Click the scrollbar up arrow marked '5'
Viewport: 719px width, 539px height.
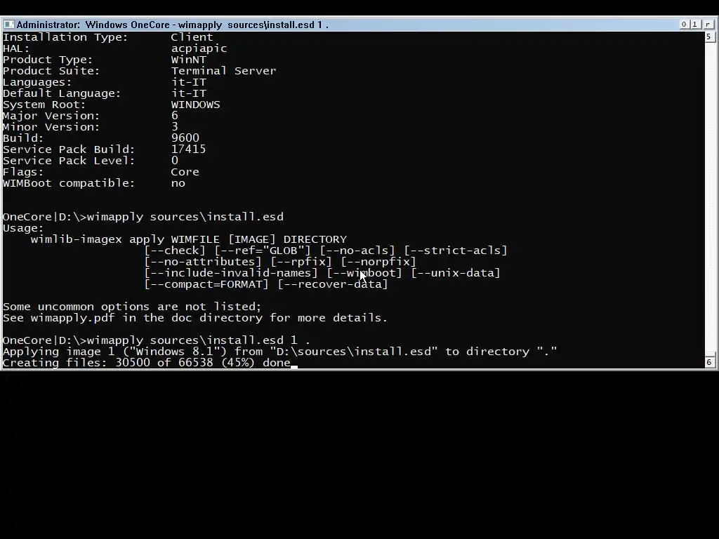pyautogui.click(x=709, y=37)
